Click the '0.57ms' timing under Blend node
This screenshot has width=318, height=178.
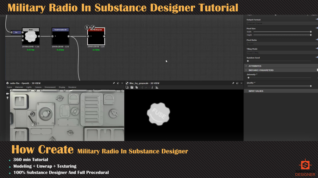[x=31, y=50]
